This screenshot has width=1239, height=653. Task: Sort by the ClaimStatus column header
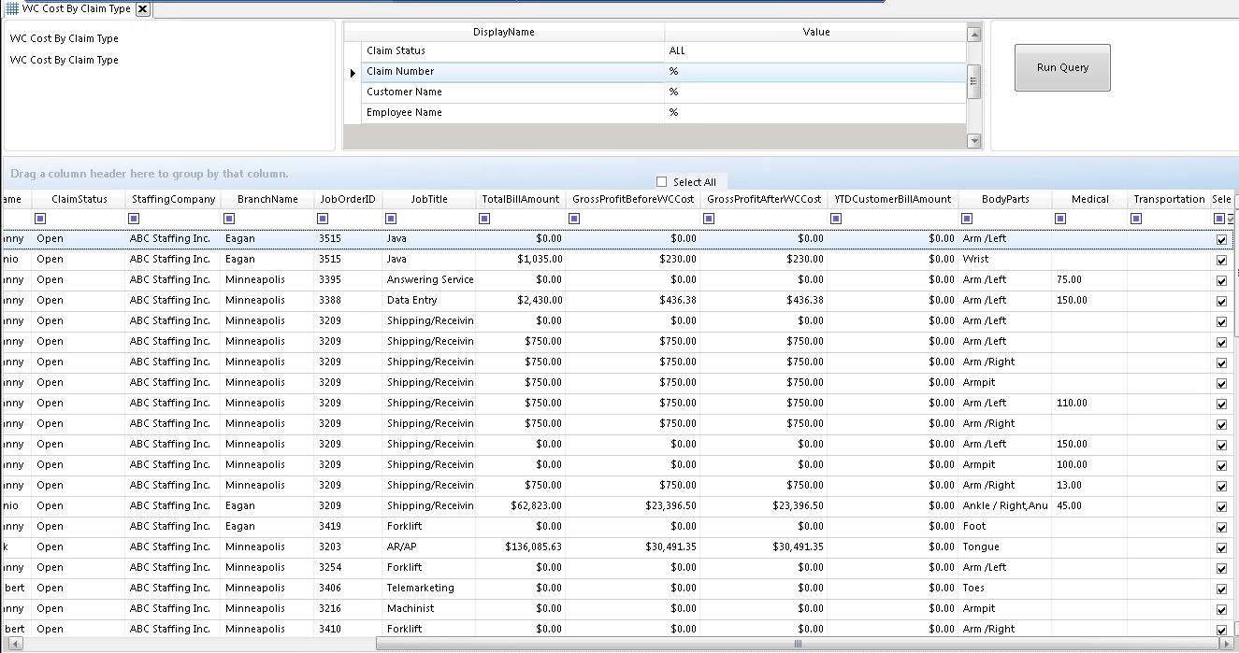click(79, 199)
